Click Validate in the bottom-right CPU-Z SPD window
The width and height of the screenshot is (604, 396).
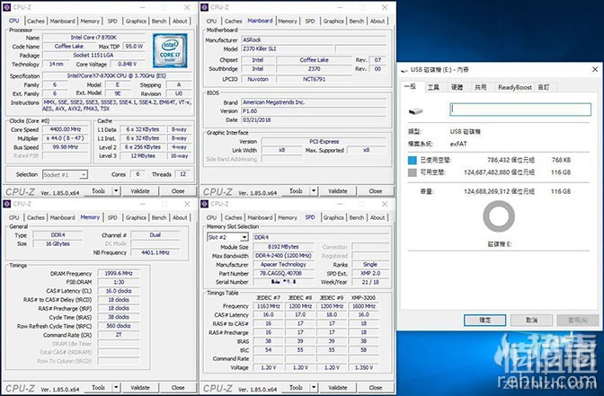pos(337,388)
